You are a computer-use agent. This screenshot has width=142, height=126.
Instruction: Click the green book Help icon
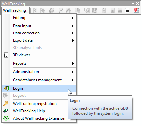[6, 111]
